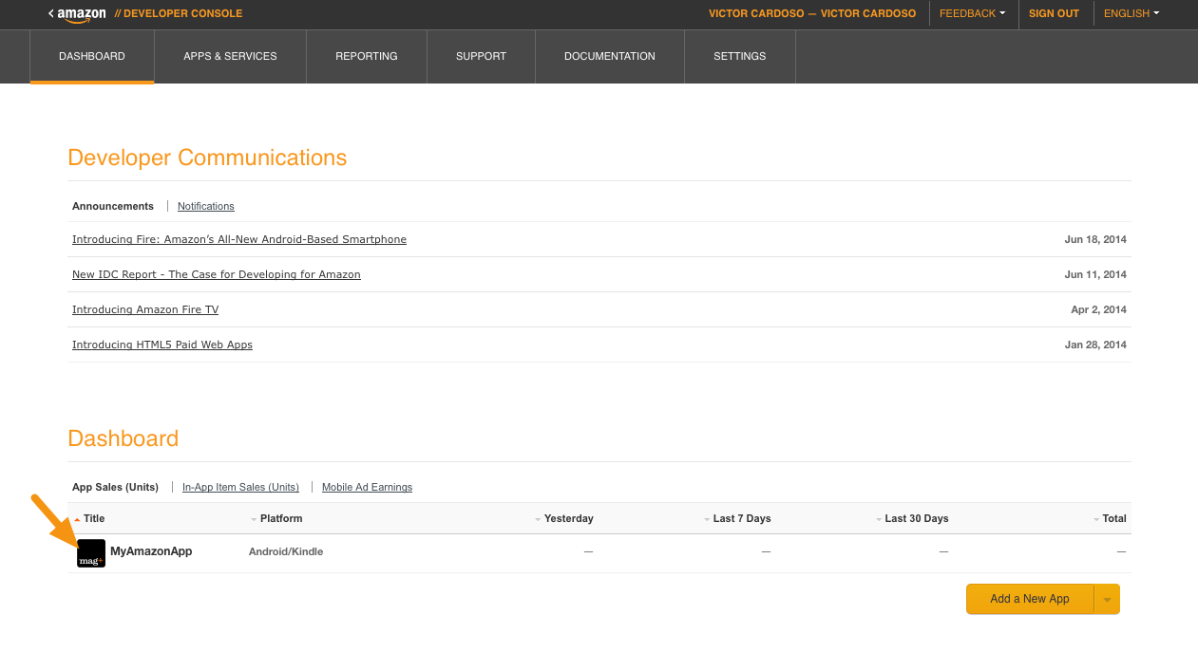Click the Jun 18, 2014 date

[1095, 239]
